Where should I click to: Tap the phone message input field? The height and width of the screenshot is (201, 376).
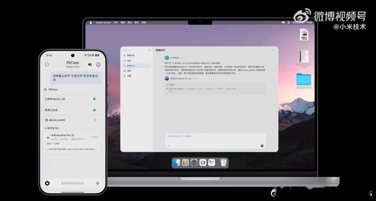coord(72,183)
